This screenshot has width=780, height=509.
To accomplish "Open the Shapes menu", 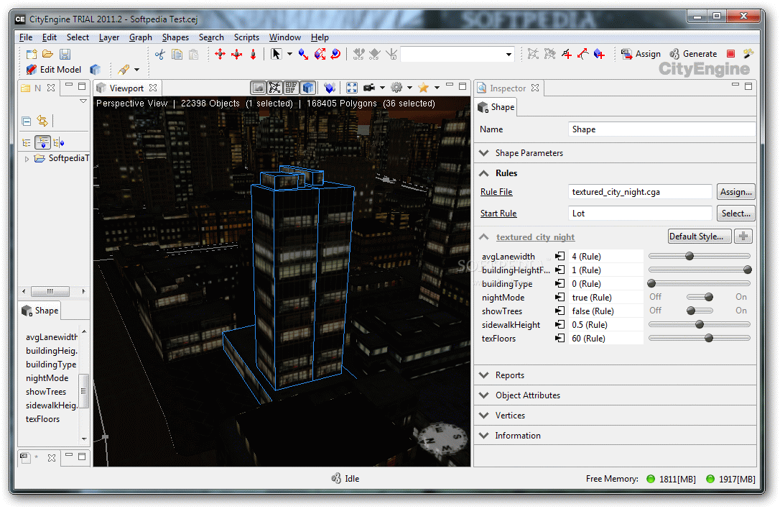I will pyautogui.click(x=175, y=37).
